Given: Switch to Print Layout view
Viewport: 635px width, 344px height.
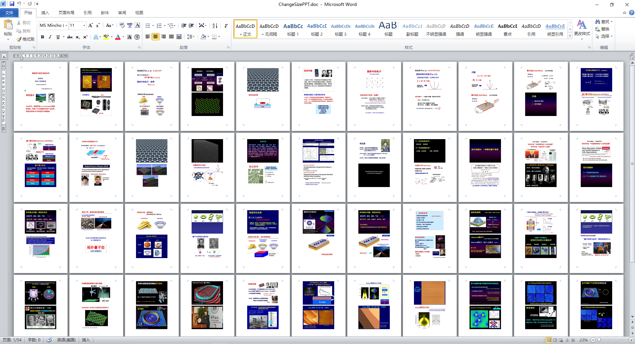Looking at the screenshot, I should (x=549, y=340).
